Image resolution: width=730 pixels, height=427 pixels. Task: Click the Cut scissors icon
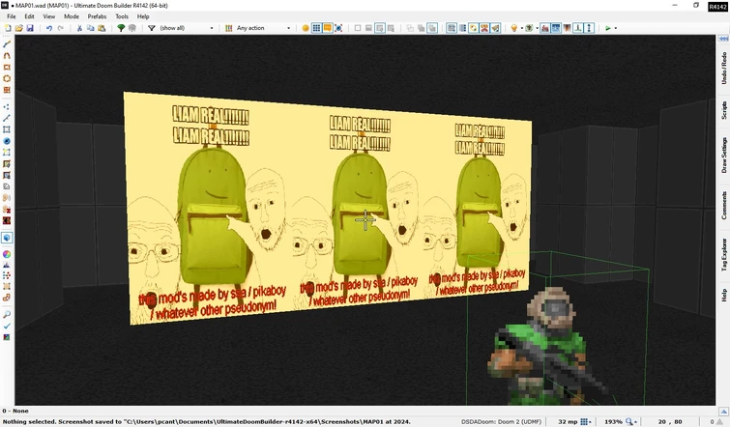tap(79, 28)
